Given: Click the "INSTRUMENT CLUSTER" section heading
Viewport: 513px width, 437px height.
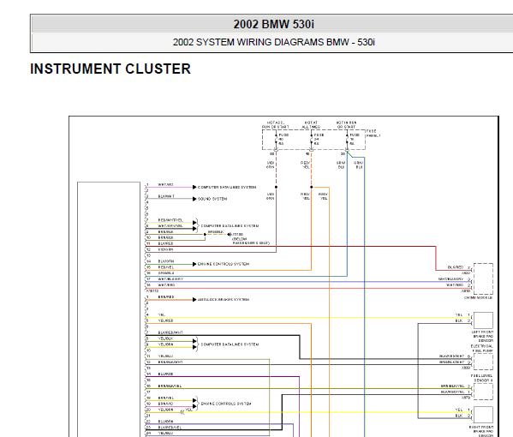Looking at the screenshot, I should (x=110, y=69).
